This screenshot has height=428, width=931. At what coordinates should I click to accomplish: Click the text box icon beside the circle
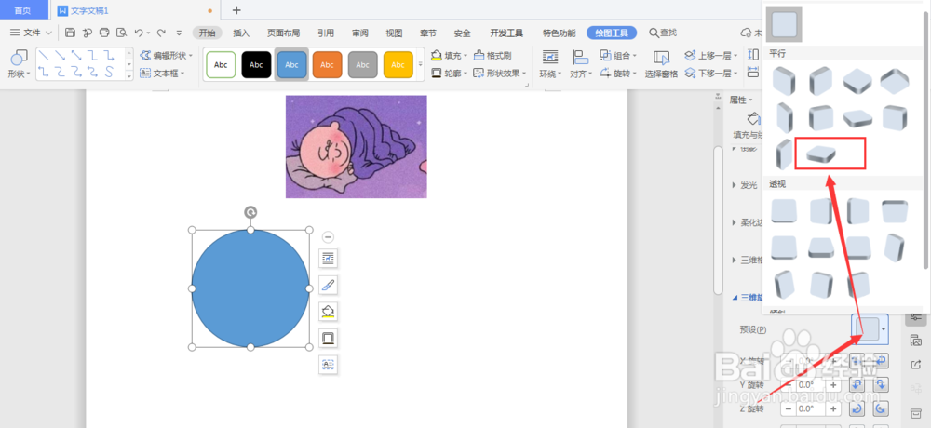[328, 365]
